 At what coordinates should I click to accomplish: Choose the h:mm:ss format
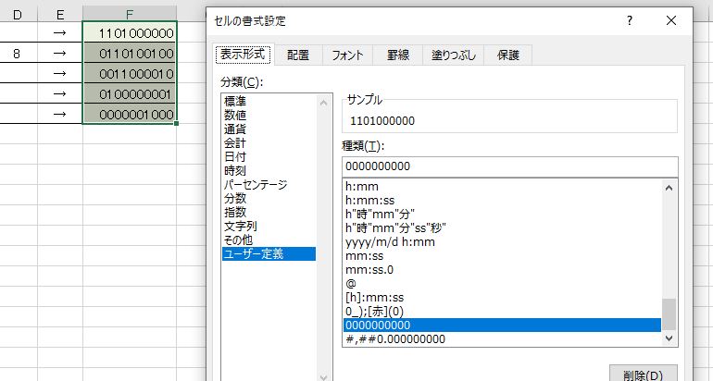(502, 201)
